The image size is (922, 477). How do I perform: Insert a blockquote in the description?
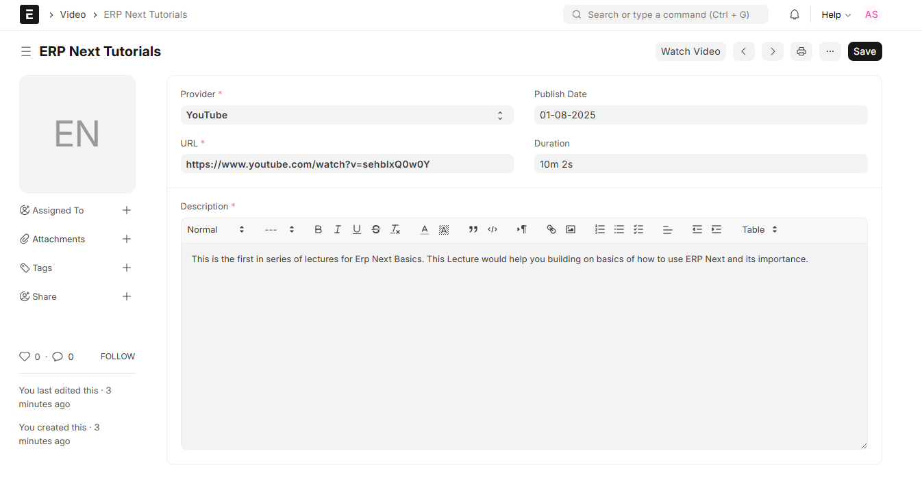[x=473, y=229]
